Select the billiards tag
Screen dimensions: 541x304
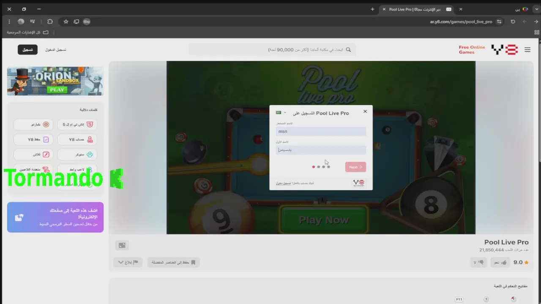point(33,125)
